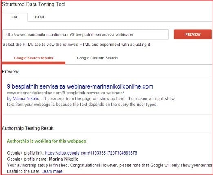Click the Select the HTML tab hint text
Image resolution: width=213 pixels, height=175 pixels.
77,45
